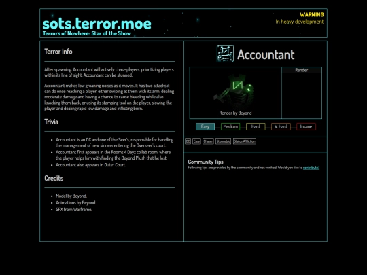Click the Community Tips heading

click(205, 162)
